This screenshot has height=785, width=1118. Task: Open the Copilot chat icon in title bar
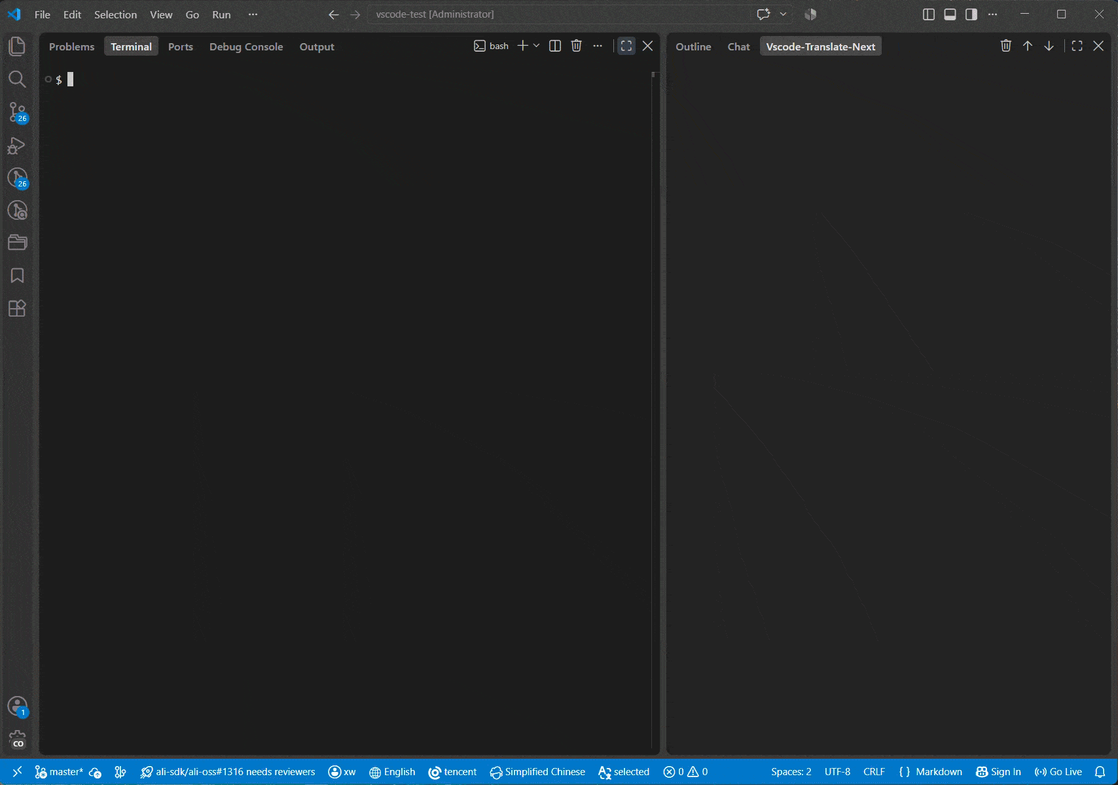(x=763, y=14)
